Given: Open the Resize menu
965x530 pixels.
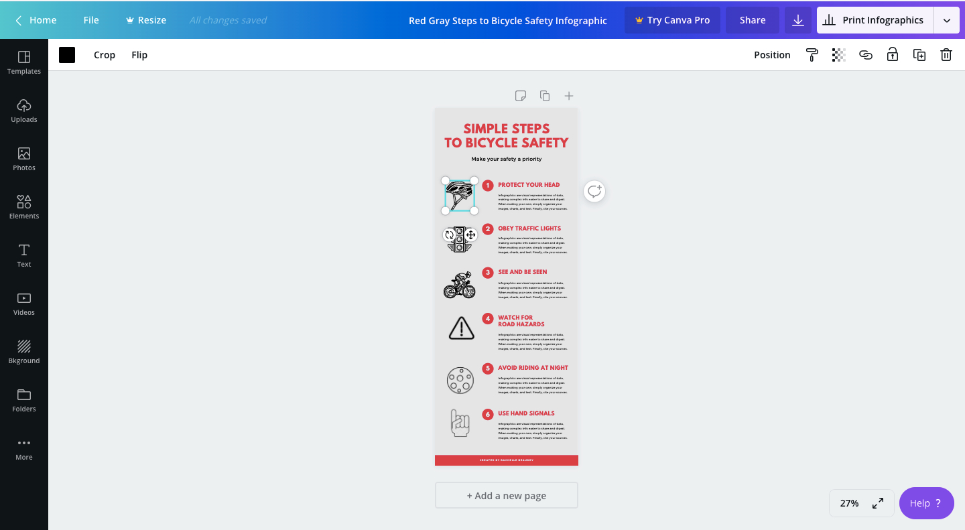Looking at the screenshot, I should (x=146, y=20).
